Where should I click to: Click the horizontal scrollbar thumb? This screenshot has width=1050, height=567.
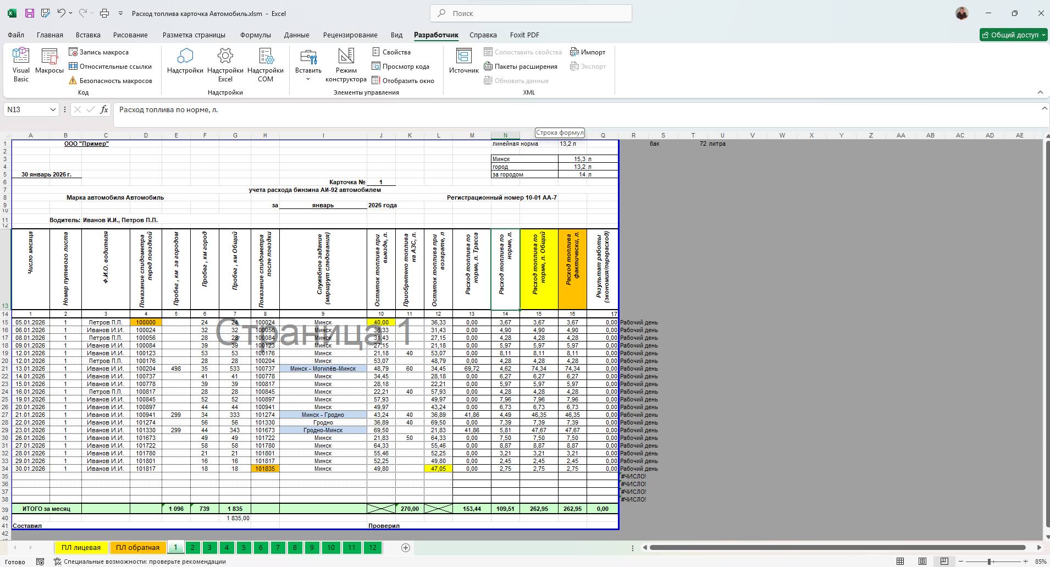pos(838,548)
